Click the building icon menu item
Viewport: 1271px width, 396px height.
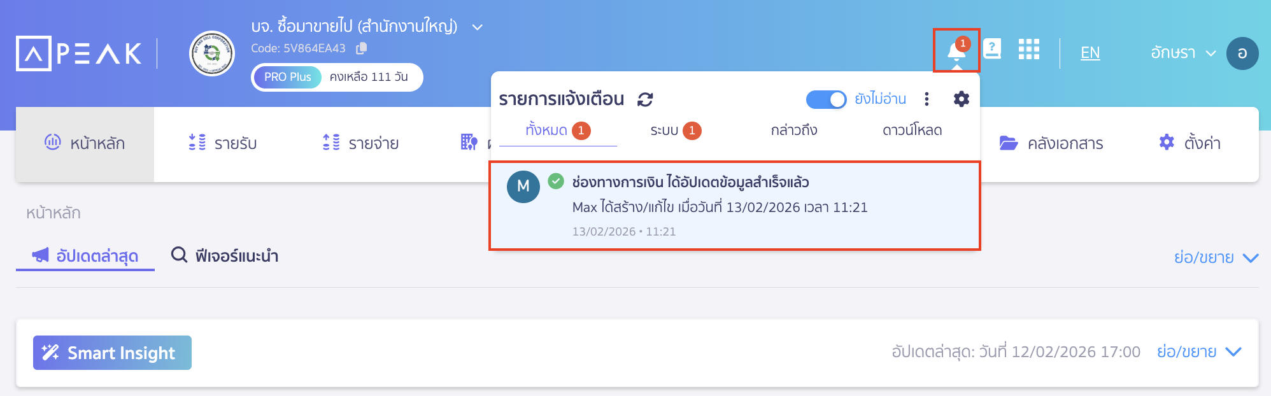[x=469, y=143]
